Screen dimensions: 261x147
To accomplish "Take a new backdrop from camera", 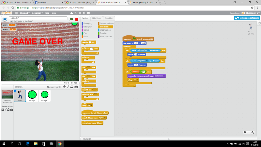I will (x=11, y=110).
